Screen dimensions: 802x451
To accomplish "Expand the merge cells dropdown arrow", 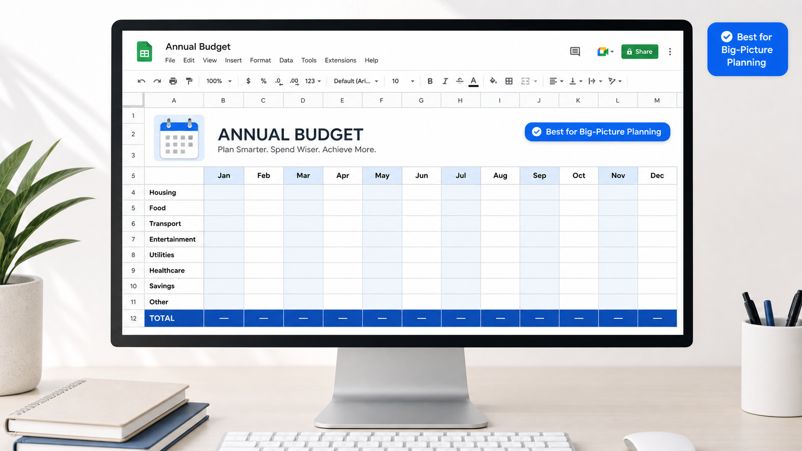I will click(535, 81).
